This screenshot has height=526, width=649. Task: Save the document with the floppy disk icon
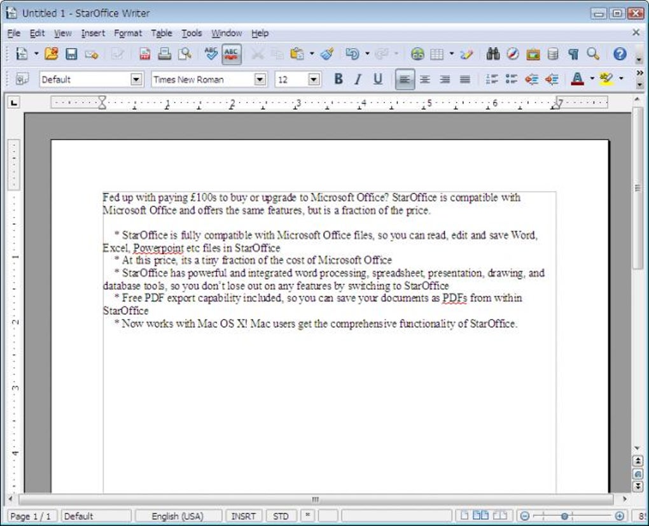71,54
